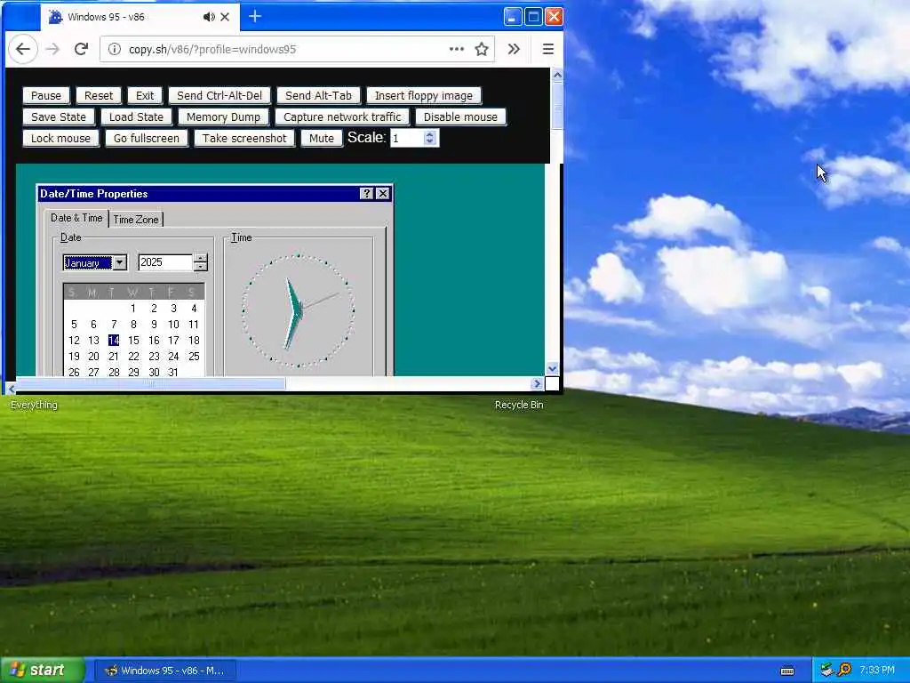Open a new browser tab
This screenshot has height=683, width=910.
[255, 16]
